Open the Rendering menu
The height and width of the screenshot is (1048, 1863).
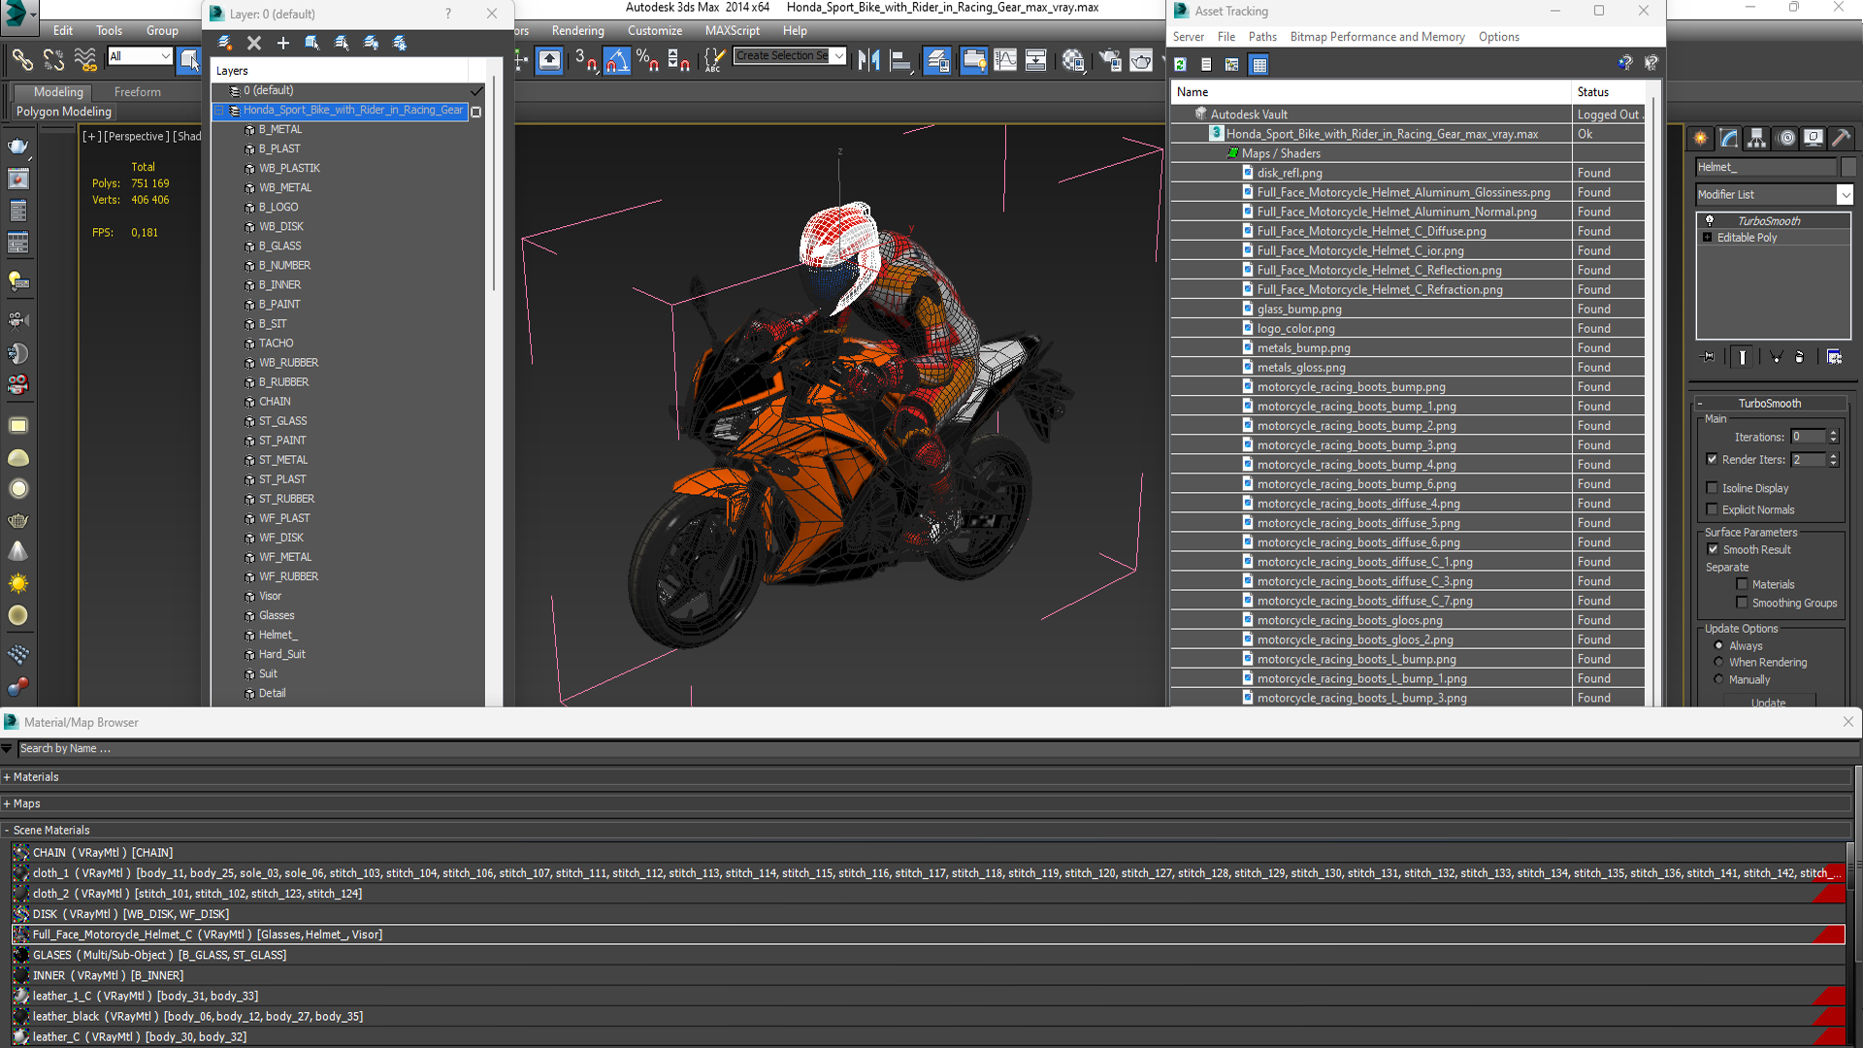[x=577, y=30]
